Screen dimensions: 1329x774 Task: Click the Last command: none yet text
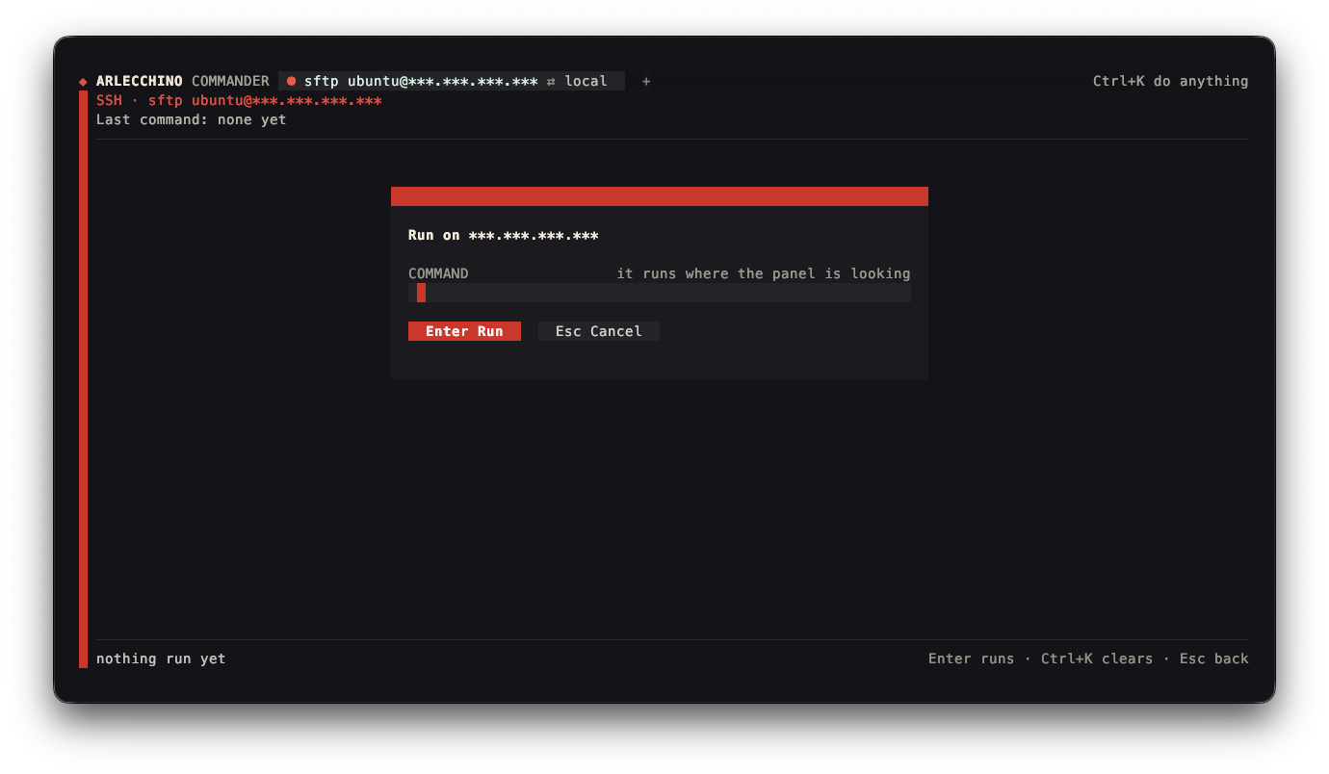tap(192, 120)
